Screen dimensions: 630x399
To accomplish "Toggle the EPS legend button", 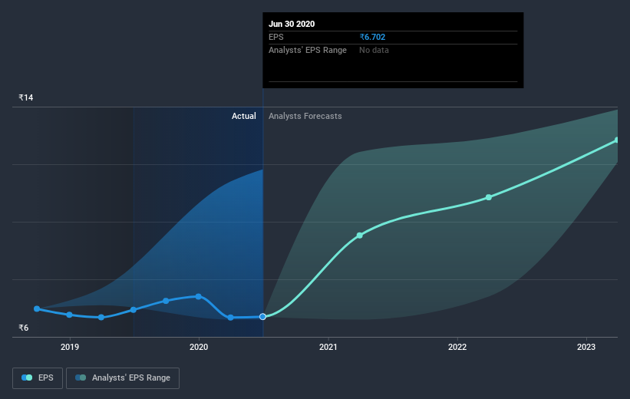I will (38, 378).
